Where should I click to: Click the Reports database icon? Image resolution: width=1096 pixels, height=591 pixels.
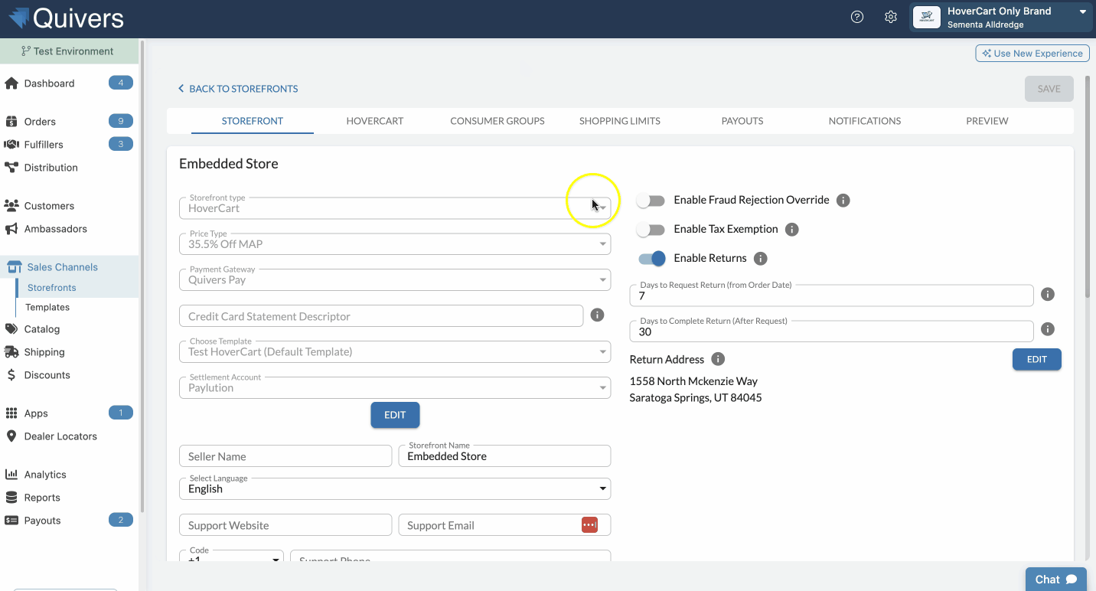click(x=11, y=497)
